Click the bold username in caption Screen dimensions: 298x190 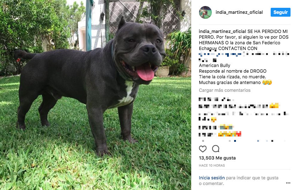point(222,31)
